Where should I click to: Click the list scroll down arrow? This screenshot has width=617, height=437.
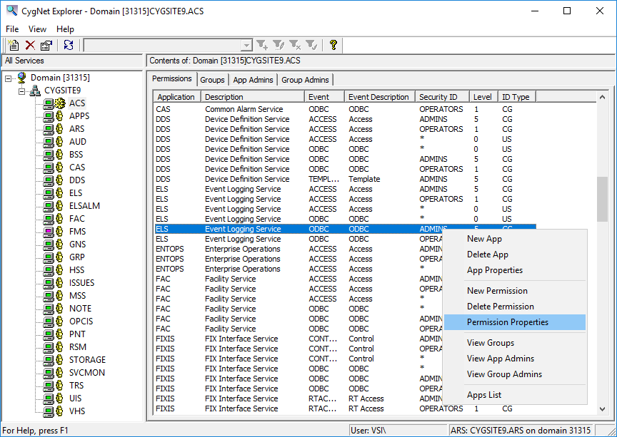(602, 409)
